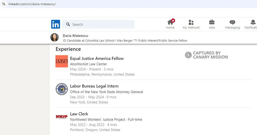Go to My Network icon
This screenshot has width=257, height=135.
pos(191,22)
